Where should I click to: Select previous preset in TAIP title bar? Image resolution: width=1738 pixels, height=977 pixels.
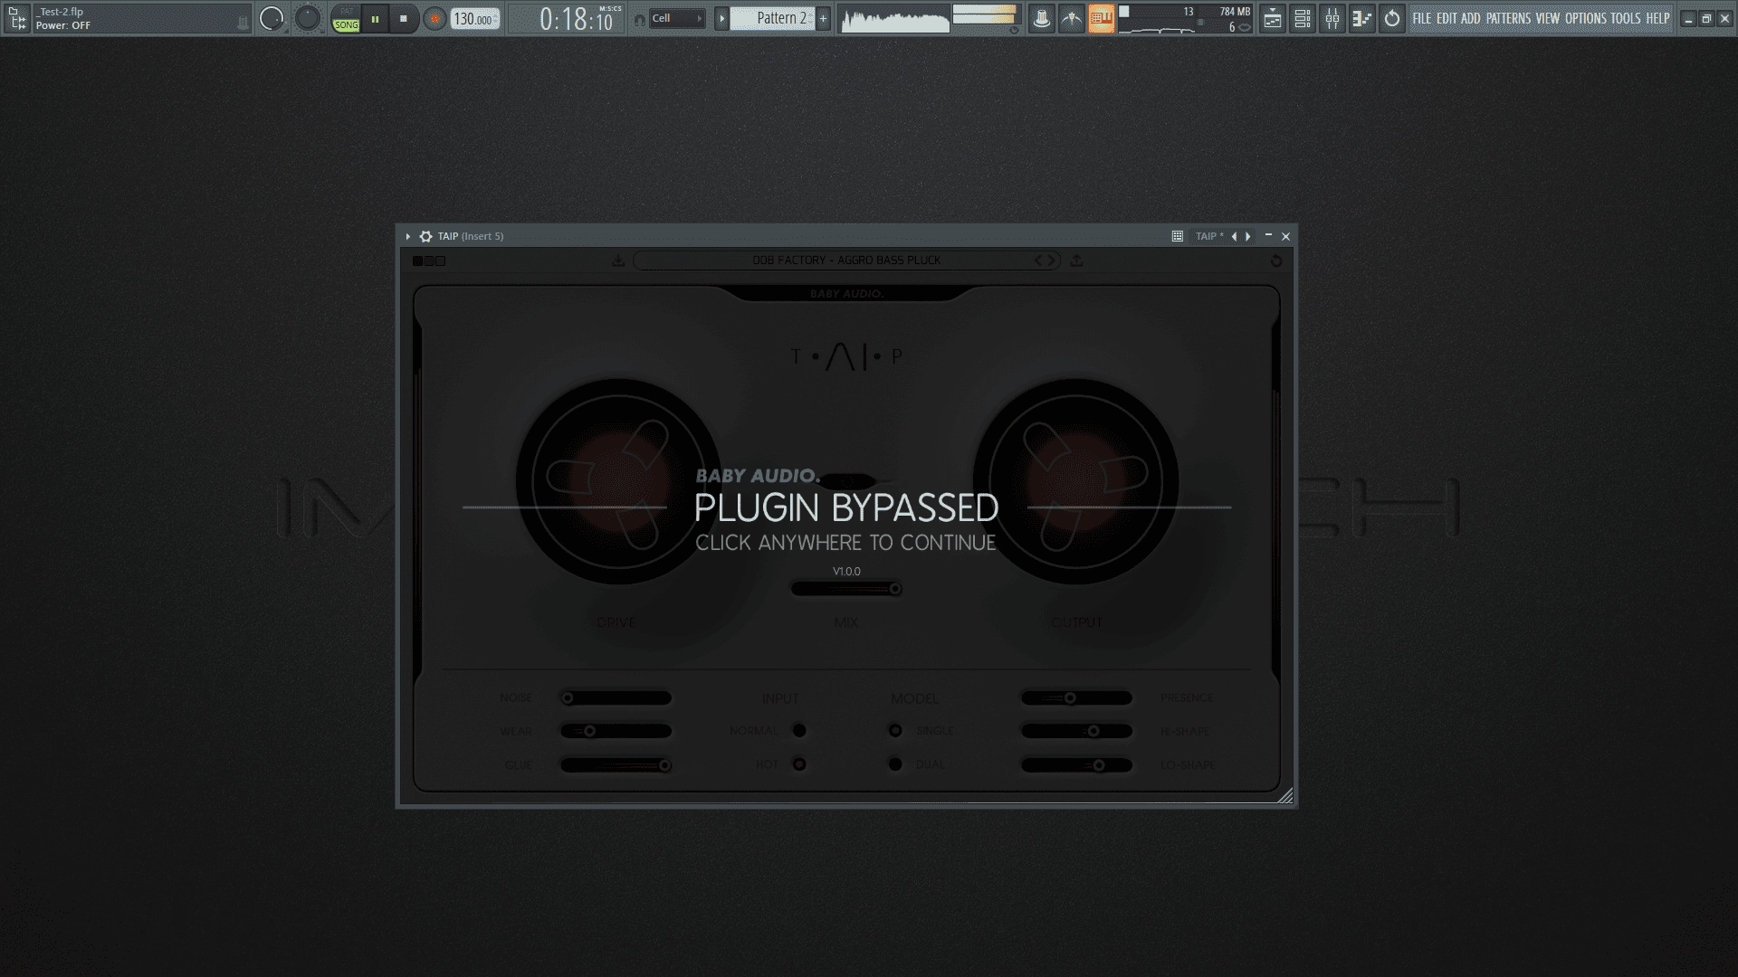click(x=1234, y=236)
